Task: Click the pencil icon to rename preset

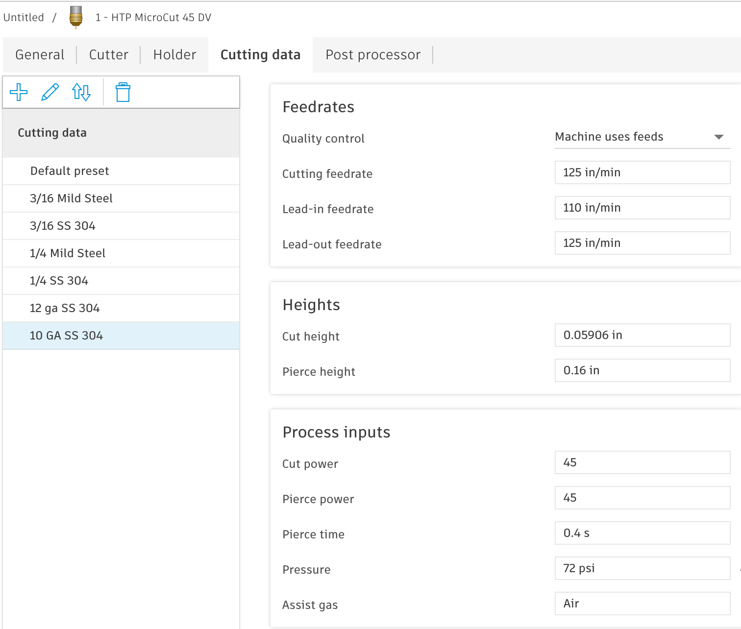Action: coord(50,92)
